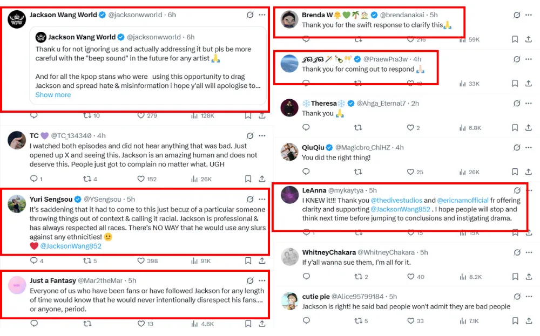Click Grok icon on Jackson Wang World tweet
540x336 pixels.
coord(250,15)
